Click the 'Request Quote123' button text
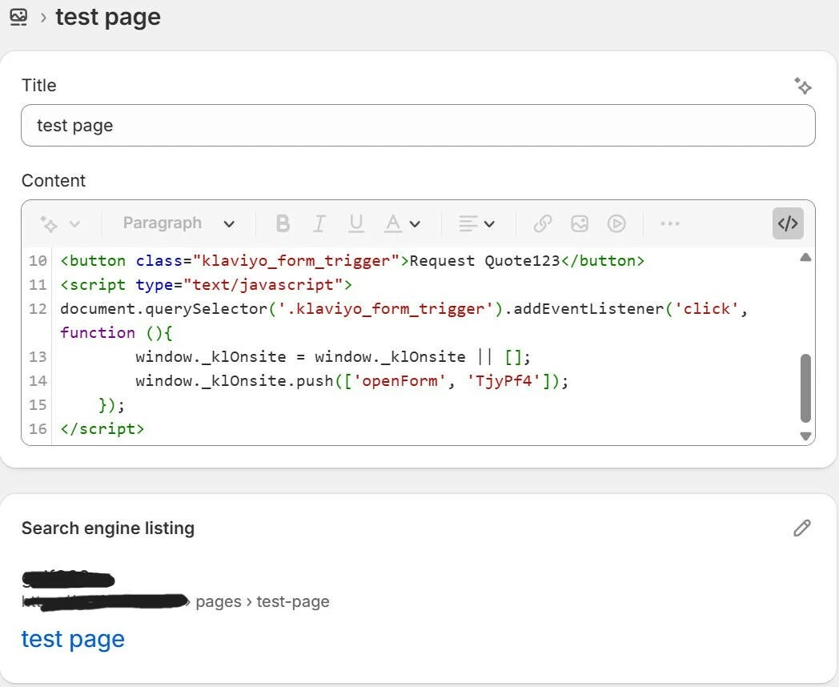This screenshot has width=839, height=687. pos(485,260)
